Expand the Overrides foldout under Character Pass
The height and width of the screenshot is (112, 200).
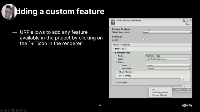[x=117, y=82]
